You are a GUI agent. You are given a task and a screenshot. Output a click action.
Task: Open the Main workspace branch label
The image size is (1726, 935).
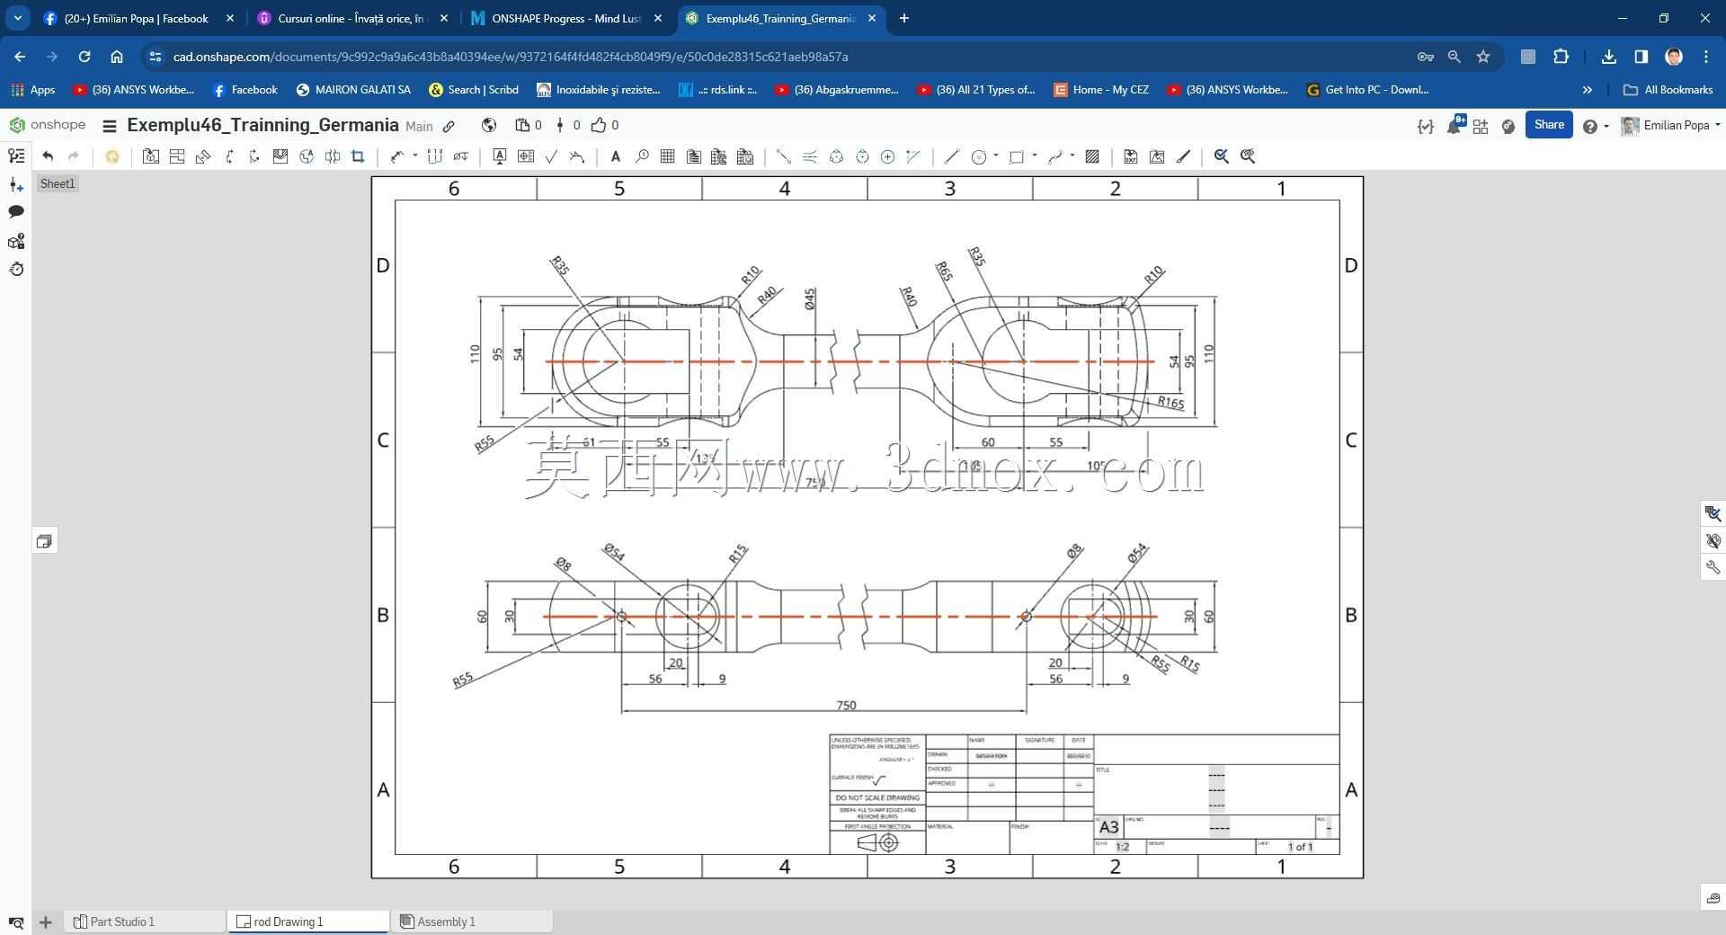pos(419,127)
